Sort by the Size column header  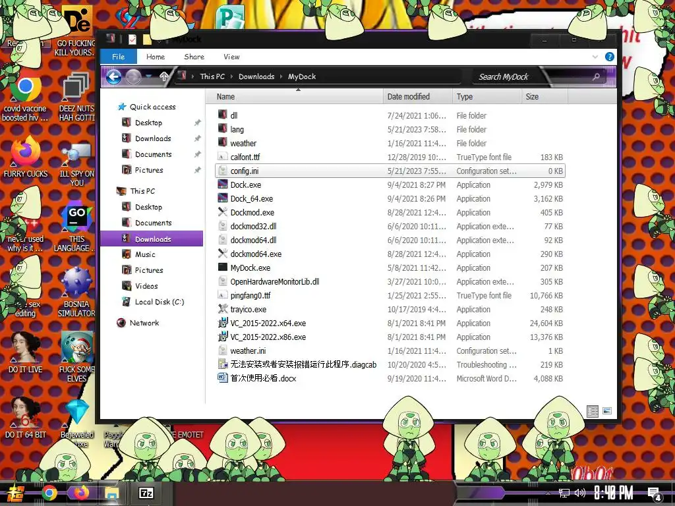click(544, 96)
